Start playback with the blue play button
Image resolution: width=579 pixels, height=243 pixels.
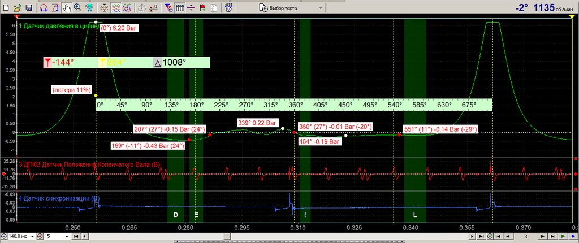573,236
